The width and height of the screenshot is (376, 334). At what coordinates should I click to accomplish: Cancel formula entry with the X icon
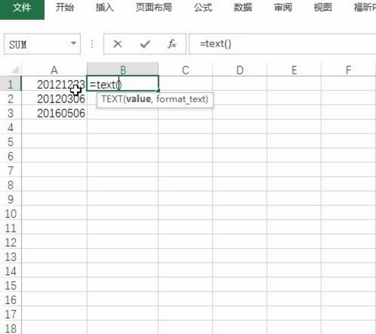pyautogui.click(x=117, y=44)
